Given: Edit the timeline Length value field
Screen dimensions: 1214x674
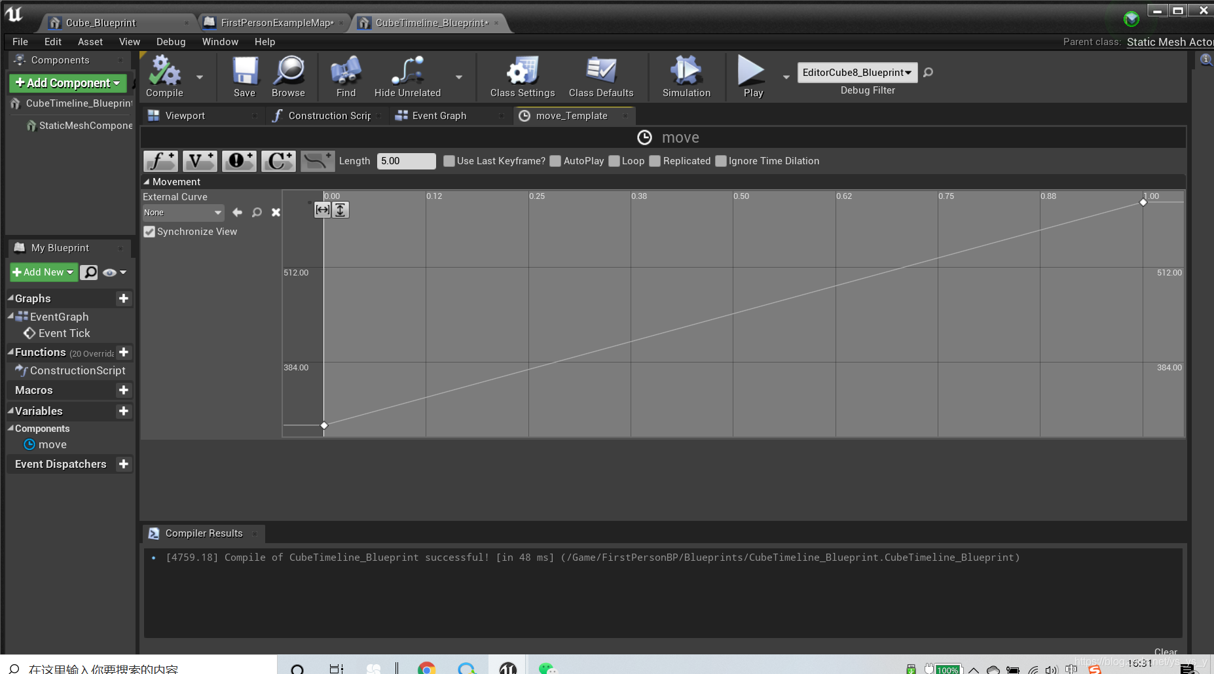Looking at the screenshot, I should [x=406, y=160].
